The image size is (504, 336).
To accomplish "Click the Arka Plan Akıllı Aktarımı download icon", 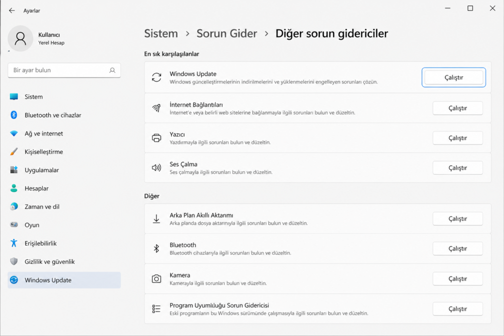I will pos(157,219).
